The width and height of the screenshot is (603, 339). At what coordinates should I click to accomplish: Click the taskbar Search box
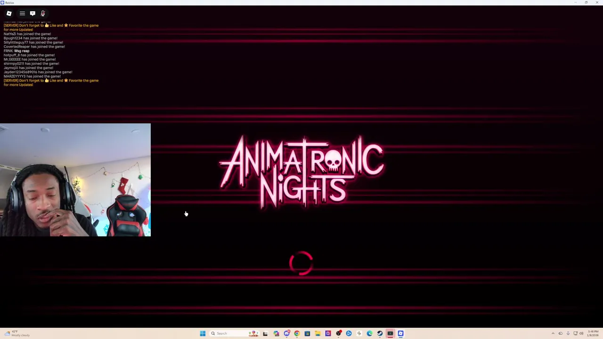point(235,333)
